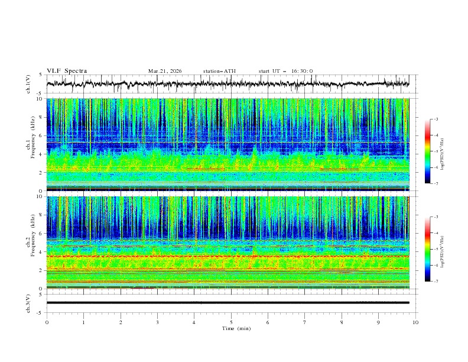
Task: Click the "3" minute tick label
Action: tap(157, 322)
